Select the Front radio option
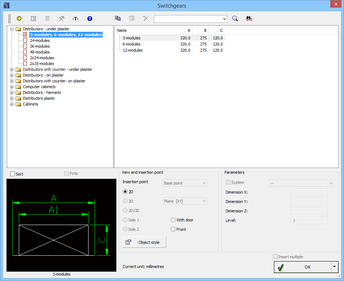 tap(173, 229)
